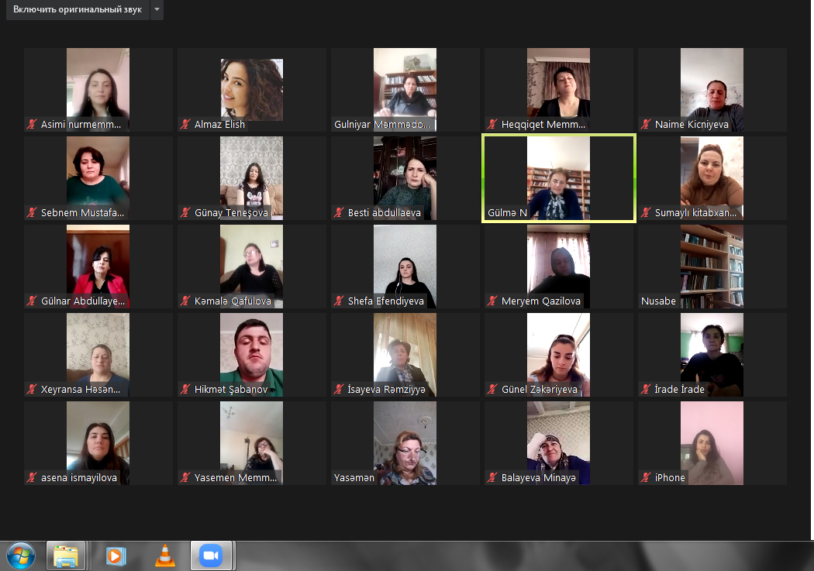Screen dimensions: 814x571
Task: Click muted mic icon of asena ismayilova
Action: point(33,478)
